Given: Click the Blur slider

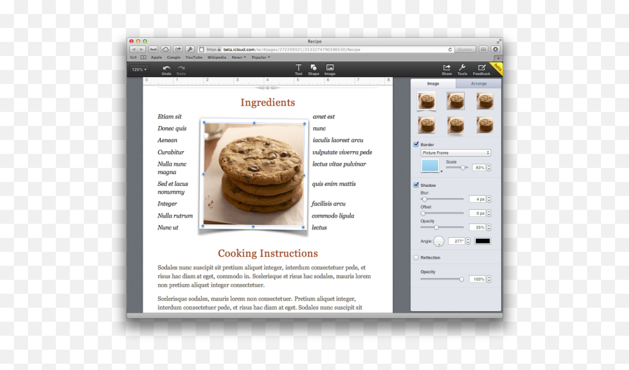Looking at the screenshot, I should click(x=442, y=199).
